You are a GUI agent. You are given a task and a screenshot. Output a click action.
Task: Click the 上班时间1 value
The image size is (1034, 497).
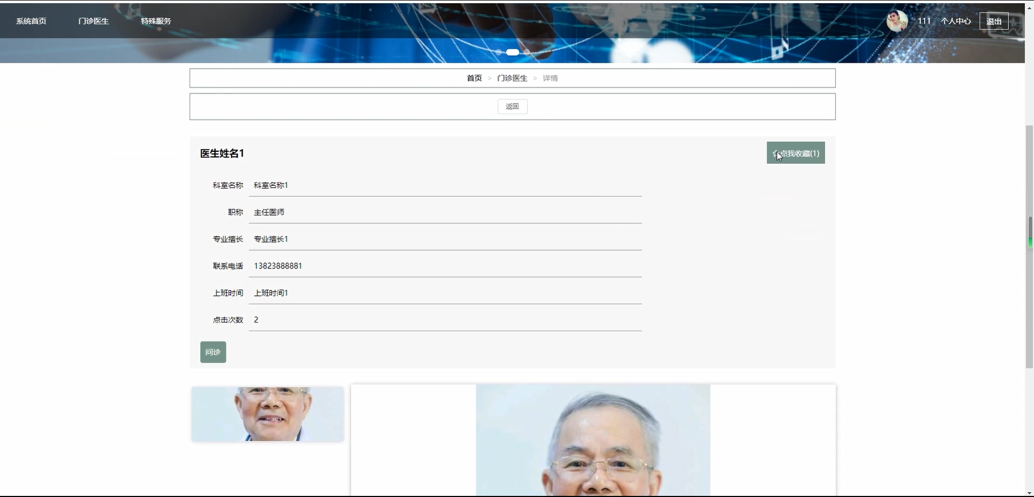pos(271,293)
